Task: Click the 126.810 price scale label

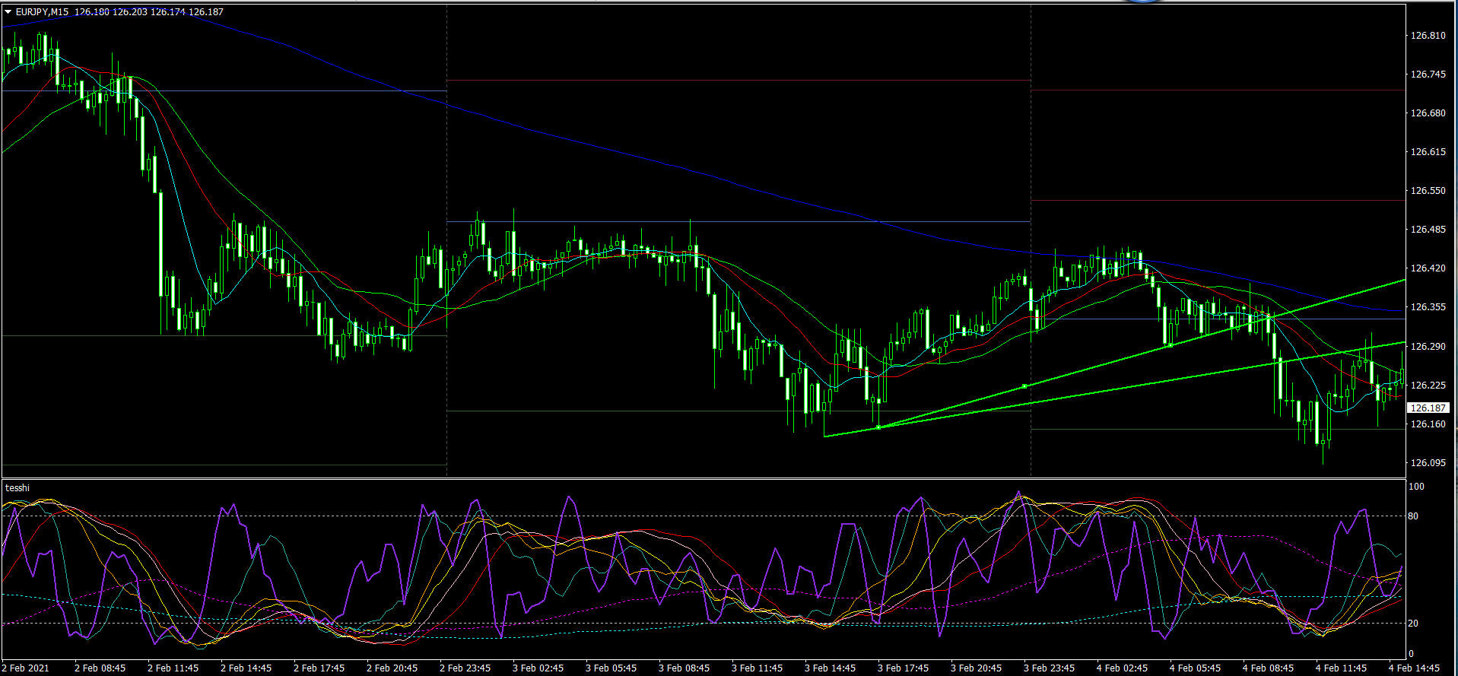Action: click(x=1428, y=36)
